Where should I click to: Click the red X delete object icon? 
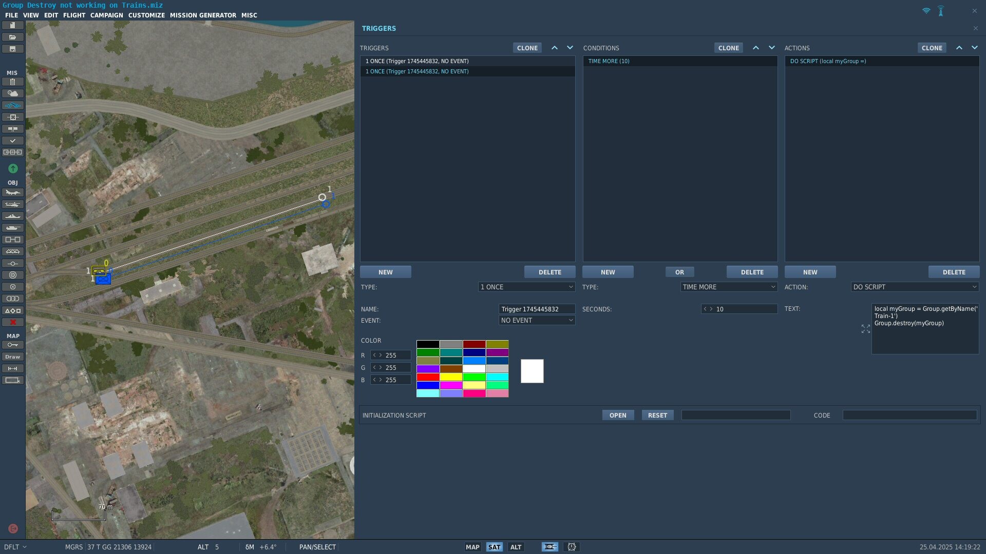tap(13, 322)
